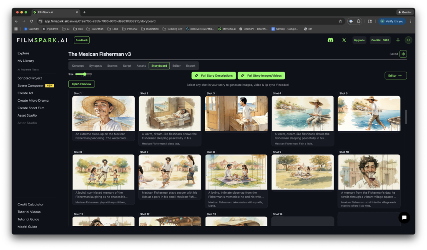The image size is (427, 250).
Task: Open project settings with the gear icon
Action: click(x=403, y=54)
